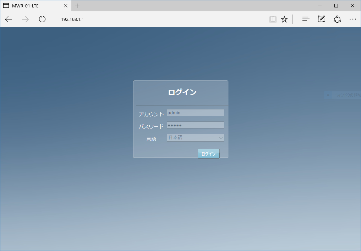Viewport: 361px width, 251px height.
Task: Select the MWR-01-LTE tab
Action: tap(32, 6)
